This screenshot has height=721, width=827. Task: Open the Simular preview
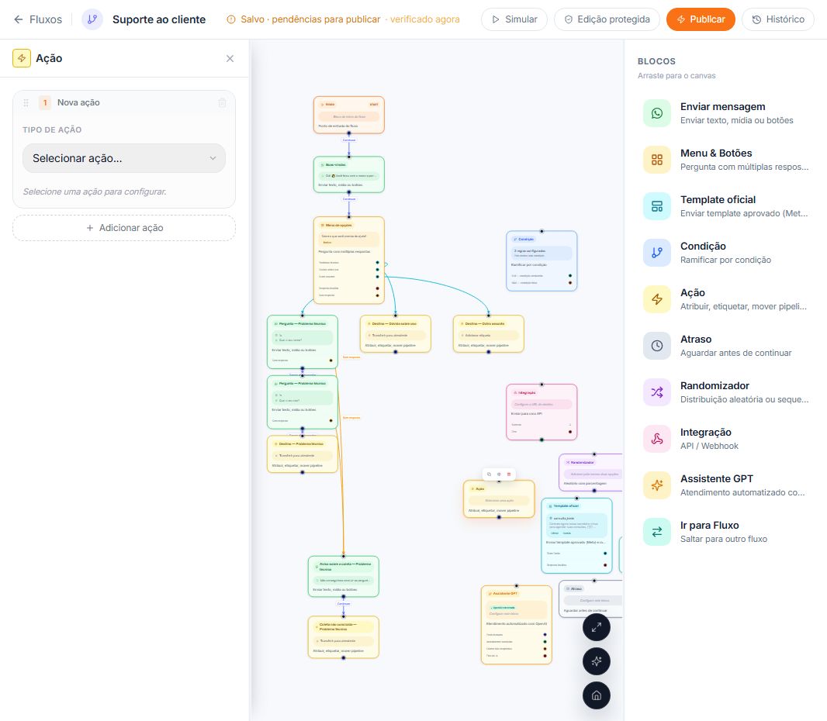[x=514, y=19]
